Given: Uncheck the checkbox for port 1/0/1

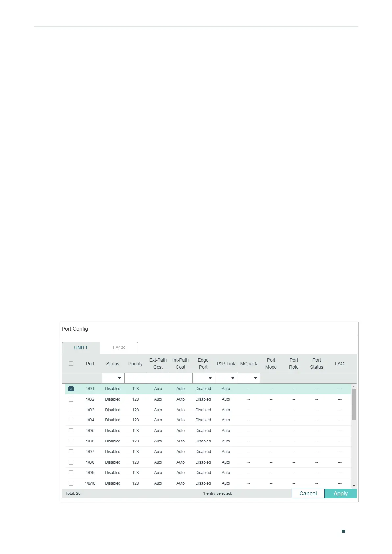Looking at the screenshot, I should pyautogui.click(x=71, y=389).
